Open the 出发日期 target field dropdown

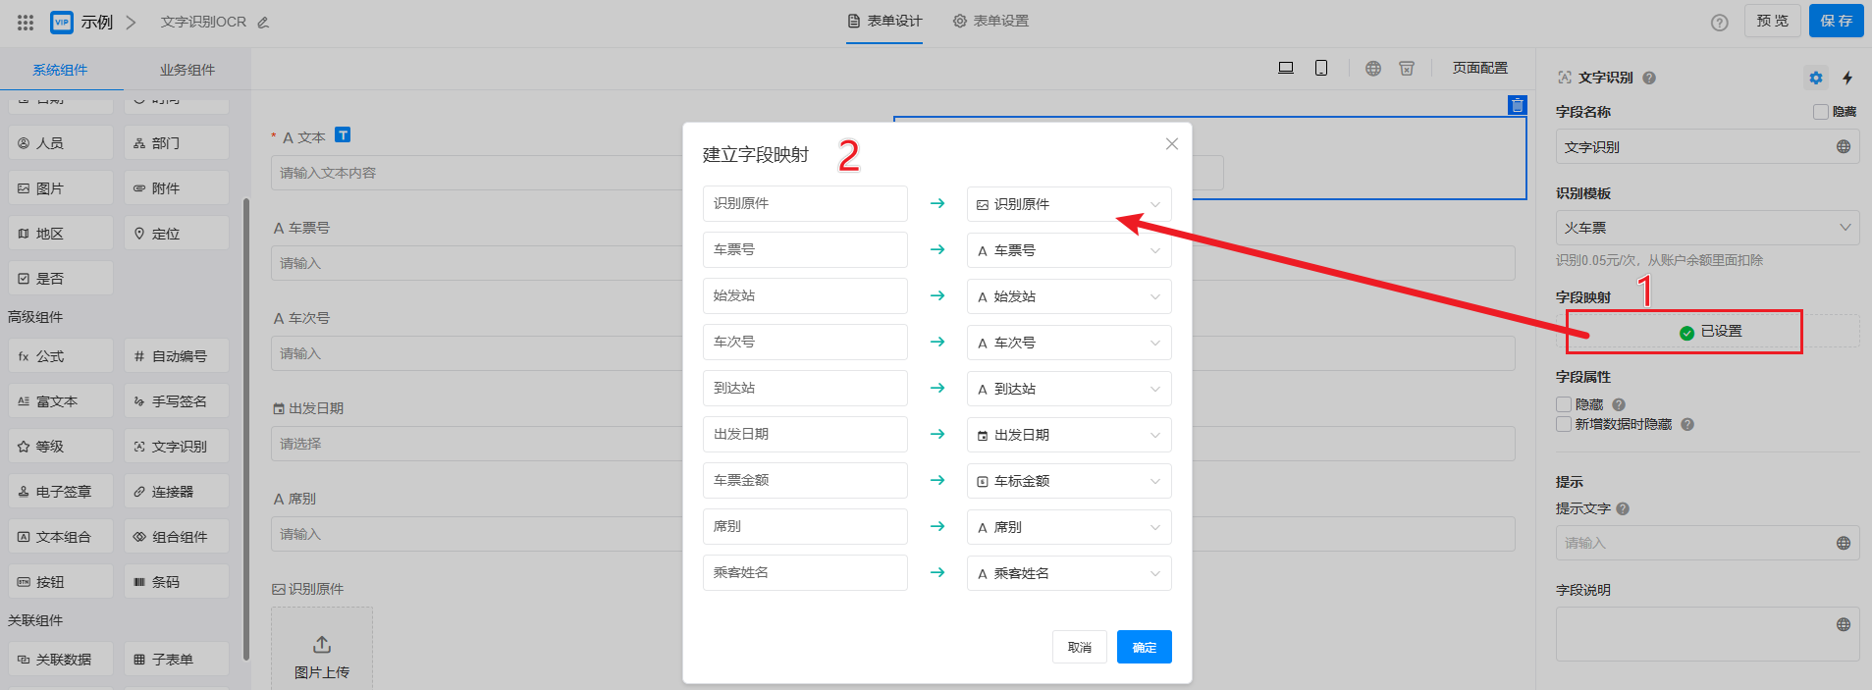coord(1068,435)
